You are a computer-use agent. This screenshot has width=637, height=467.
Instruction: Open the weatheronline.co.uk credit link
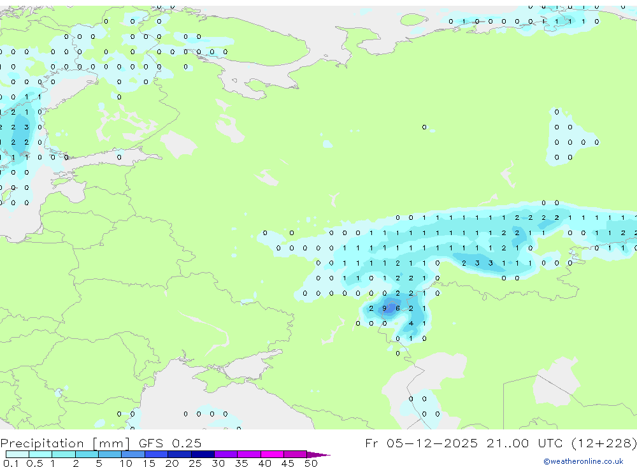583,461
